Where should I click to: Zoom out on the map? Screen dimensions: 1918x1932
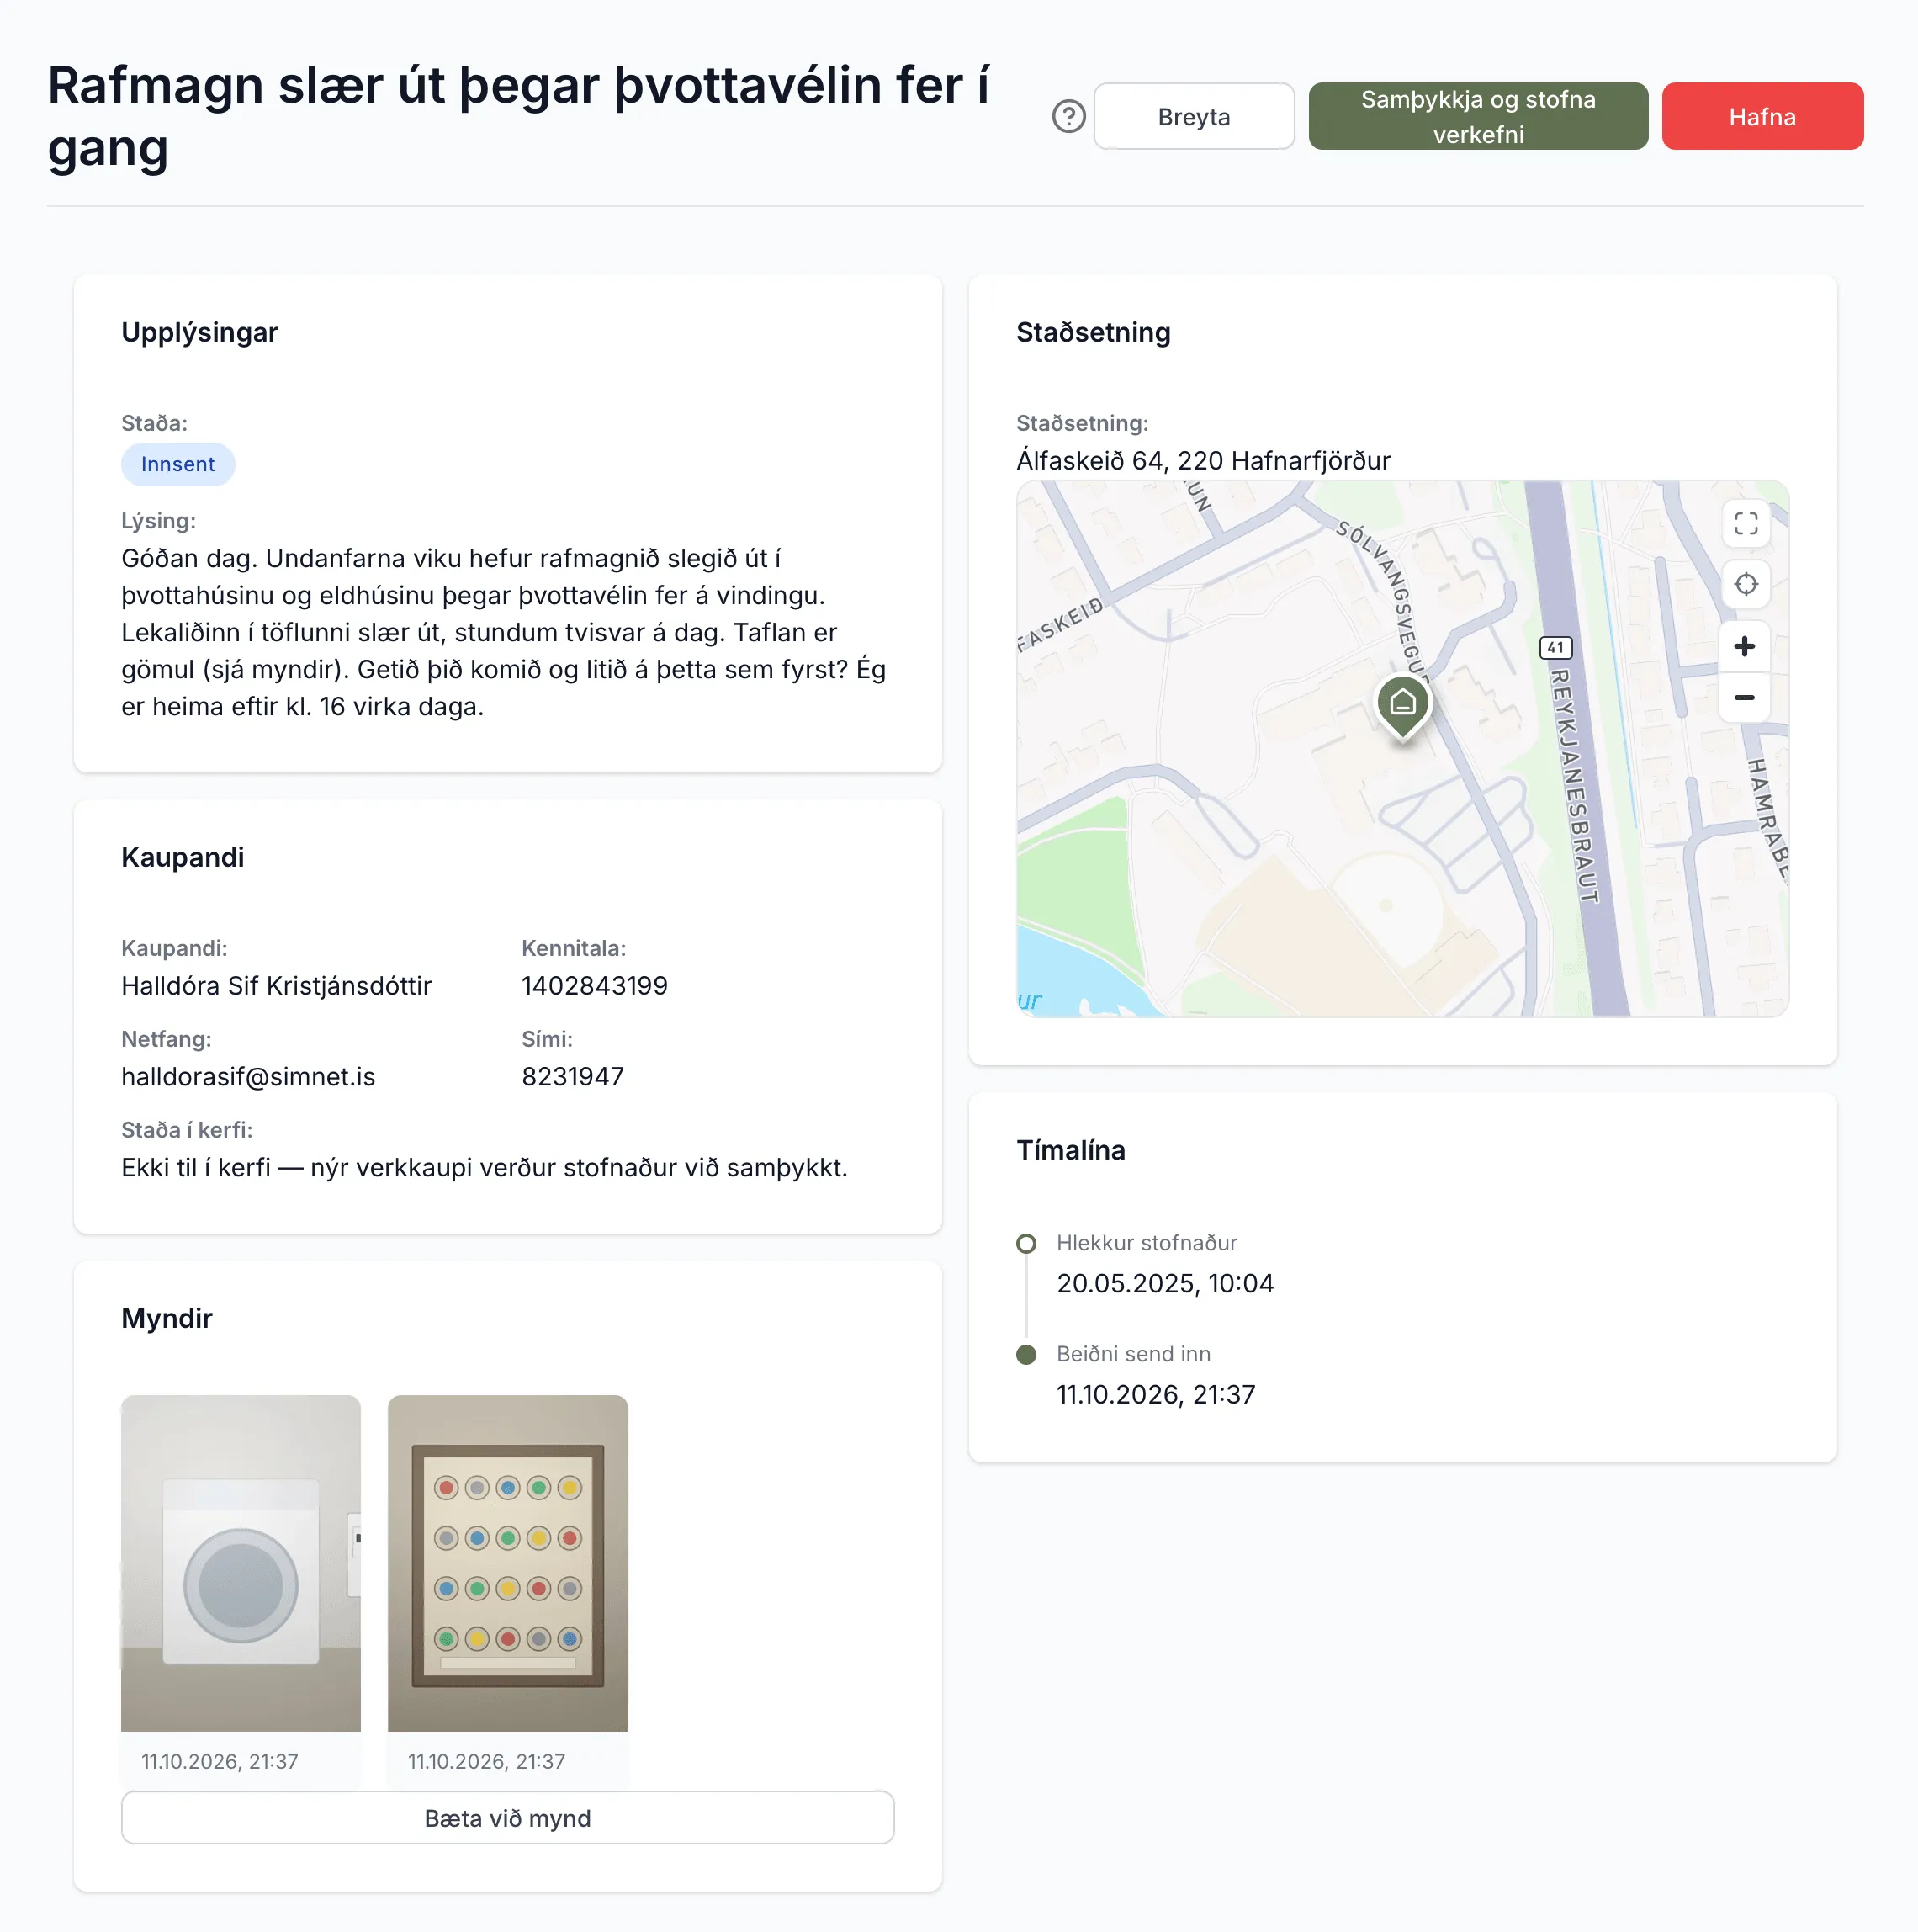(1744, 698)
